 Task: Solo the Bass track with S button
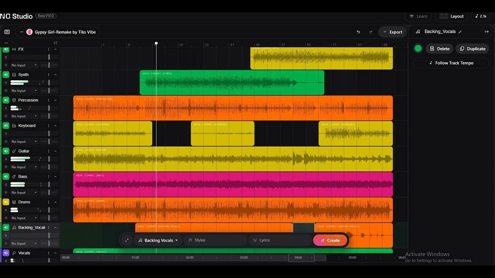pyautogui.click(x=6, y=185)
